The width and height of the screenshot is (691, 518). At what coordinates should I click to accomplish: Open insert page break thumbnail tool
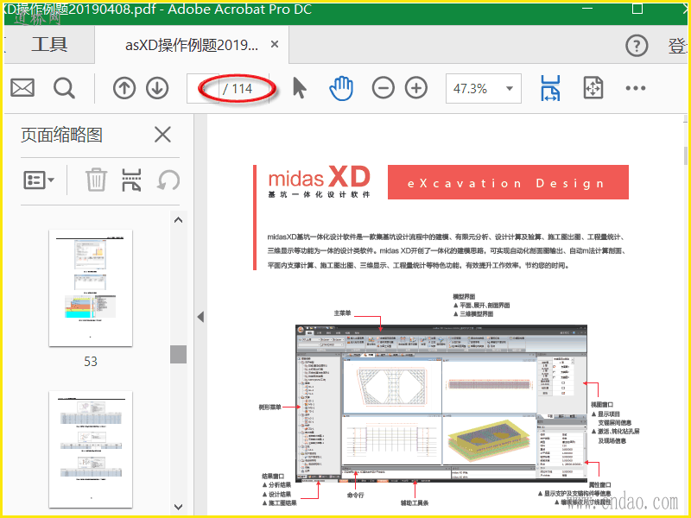coord(131,180)
